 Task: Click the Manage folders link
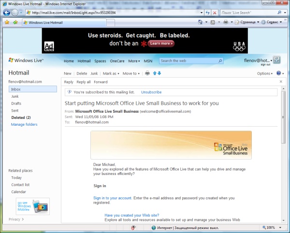click(24, 124)
